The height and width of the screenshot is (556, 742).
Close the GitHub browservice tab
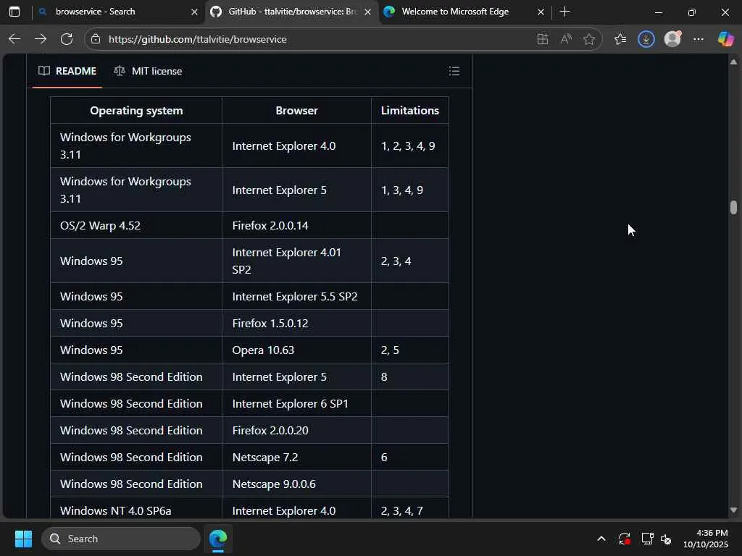pos(367,12)
